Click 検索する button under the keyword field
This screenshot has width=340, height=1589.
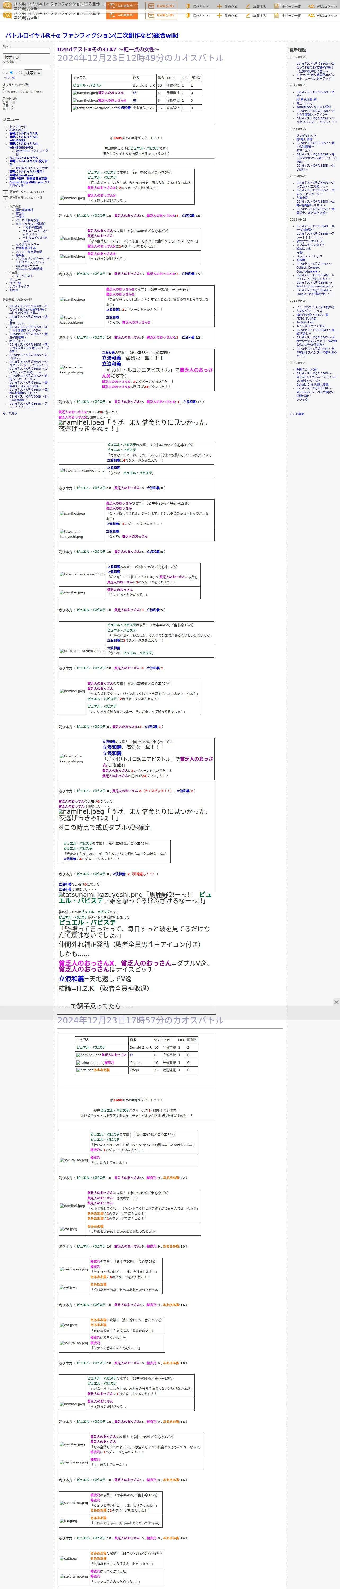(12, 57)
